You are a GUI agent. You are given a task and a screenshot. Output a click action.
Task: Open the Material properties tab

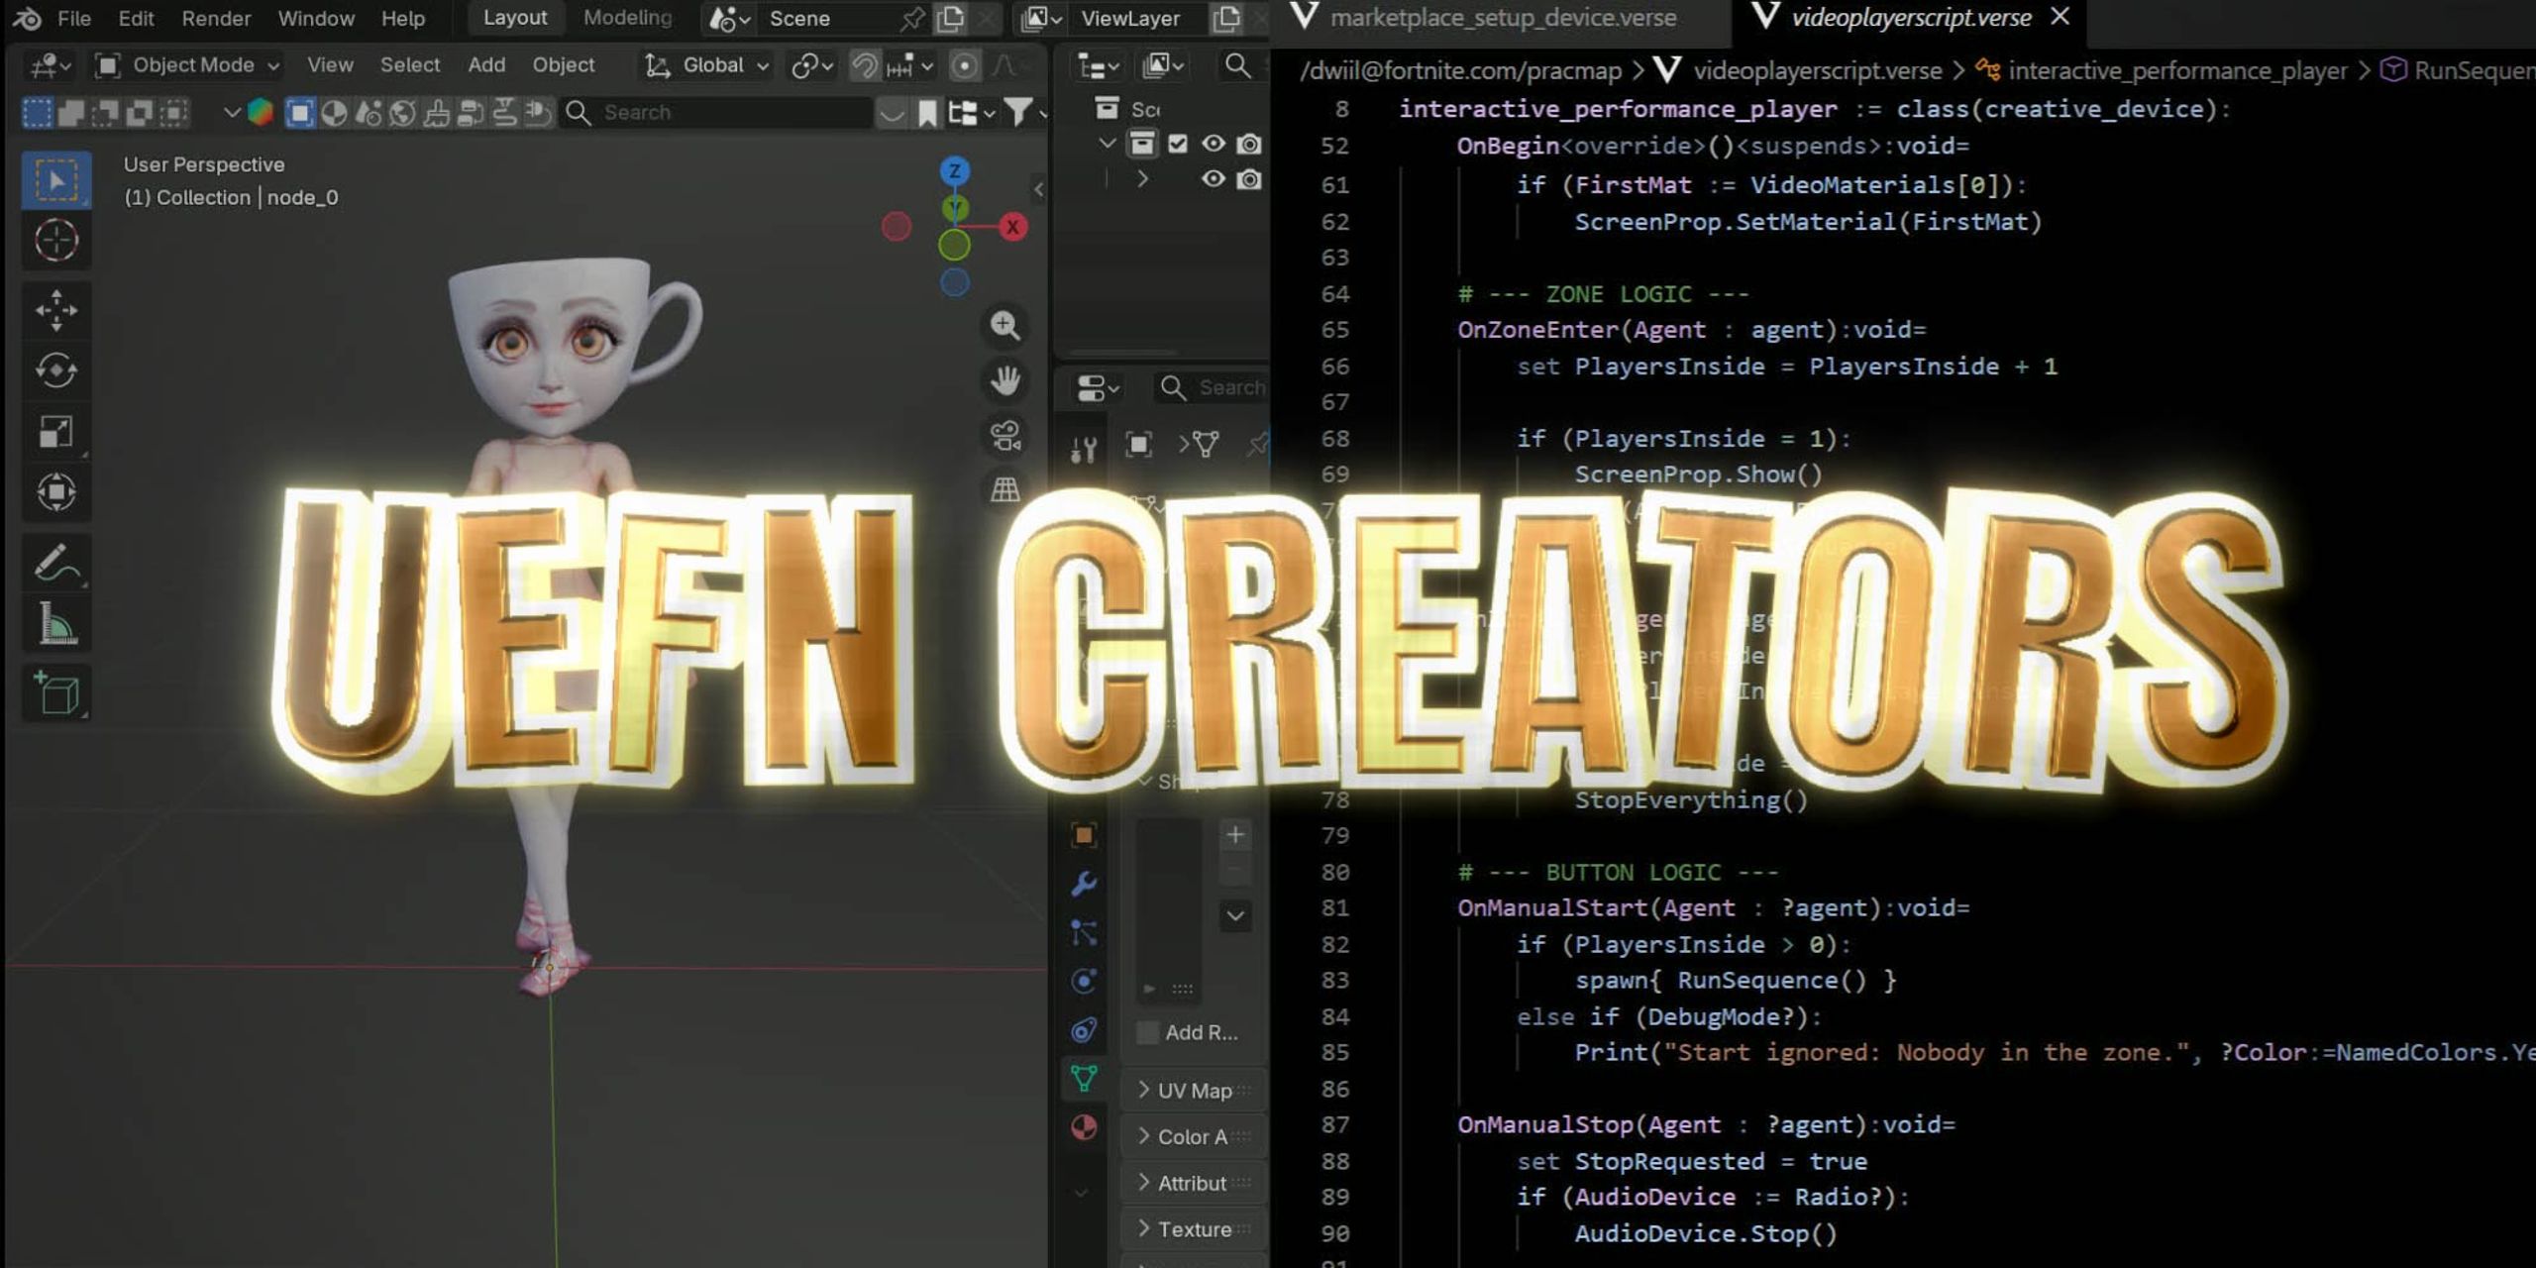pos(1084,1127)
